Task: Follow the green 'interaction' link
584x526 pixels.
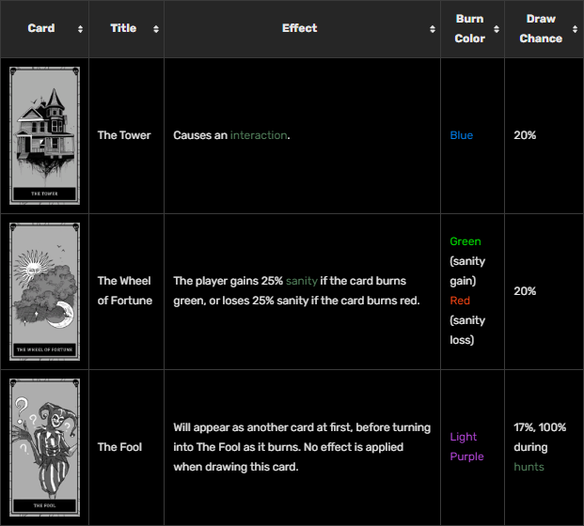Action: pos(259,135)
